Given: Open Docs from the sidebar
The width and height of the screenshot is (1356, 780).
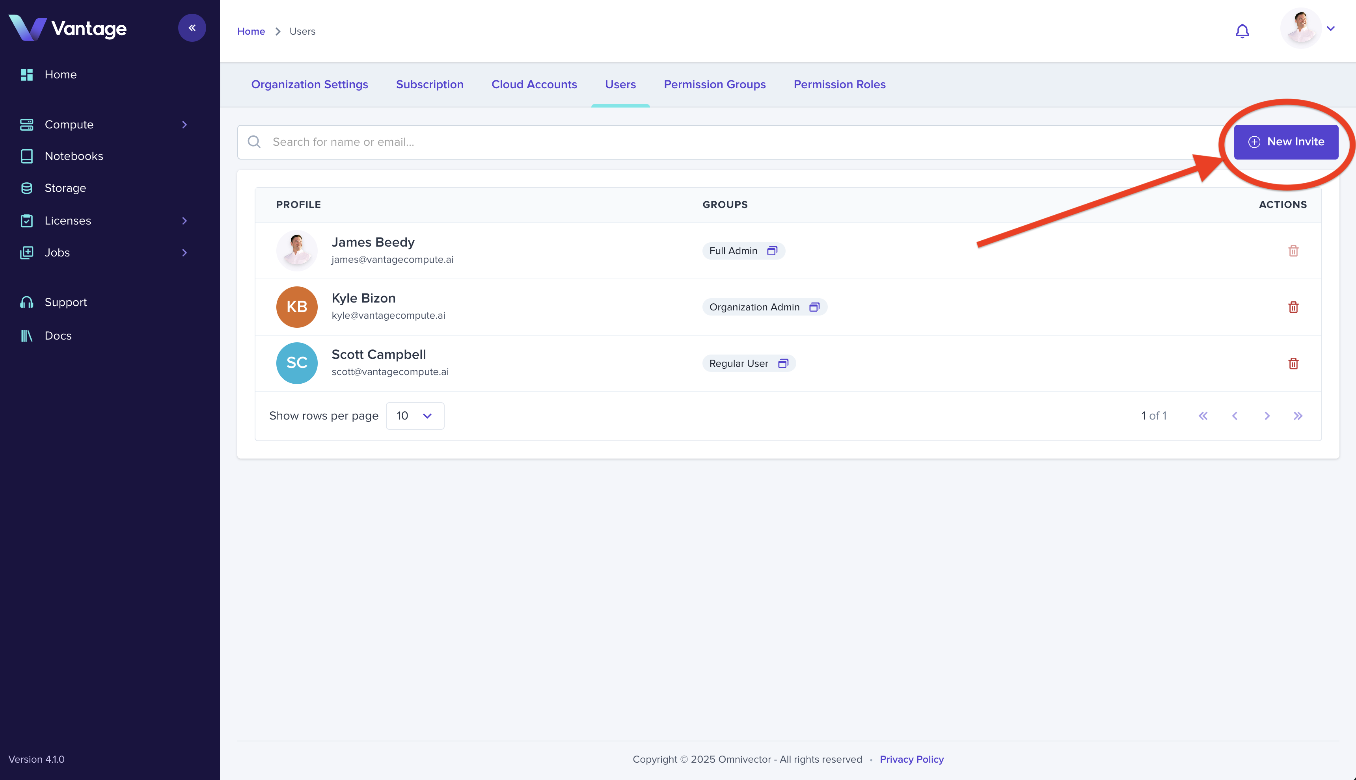Looking at the screenshot, I should coord(58,335).
